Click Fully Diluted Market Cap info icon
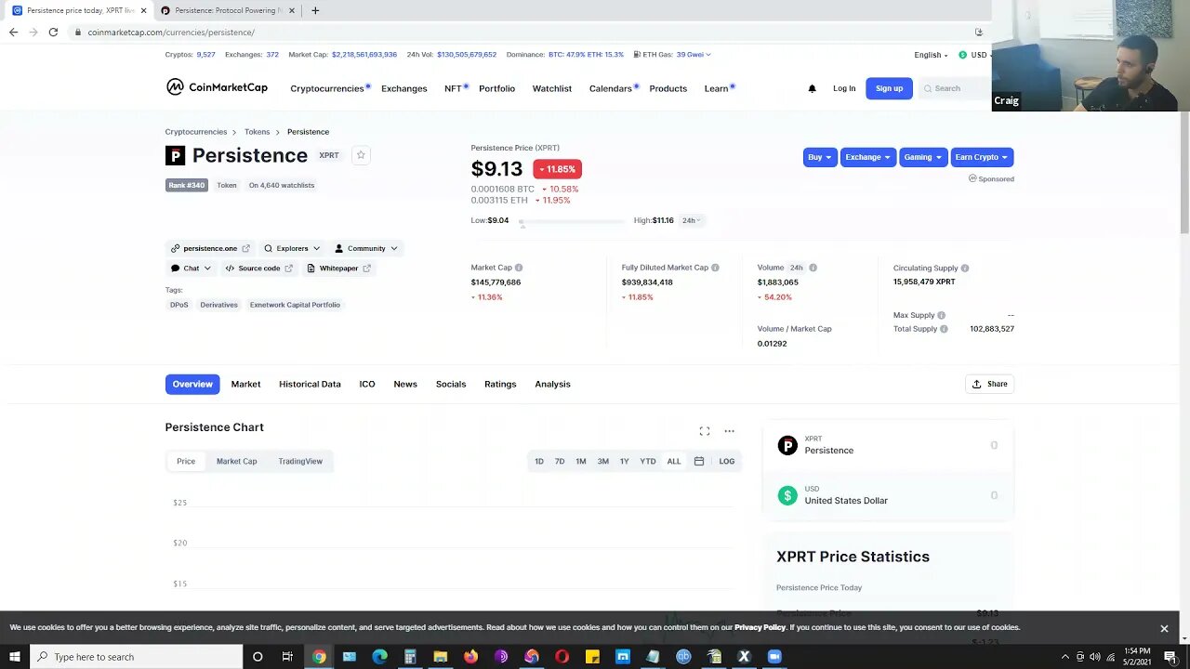Viewport: 1190px width, 669px height. [x=715, y=268]
